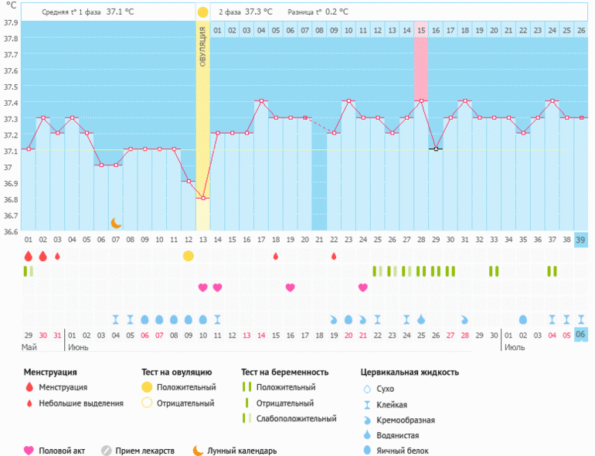Click the Лунный календарь legend moon icon
Screen dimensions: 595x456
click(198, 451)
